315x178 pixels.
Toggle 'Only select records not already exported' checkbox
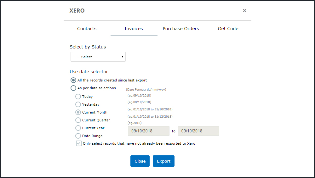(x=78, y=143)
